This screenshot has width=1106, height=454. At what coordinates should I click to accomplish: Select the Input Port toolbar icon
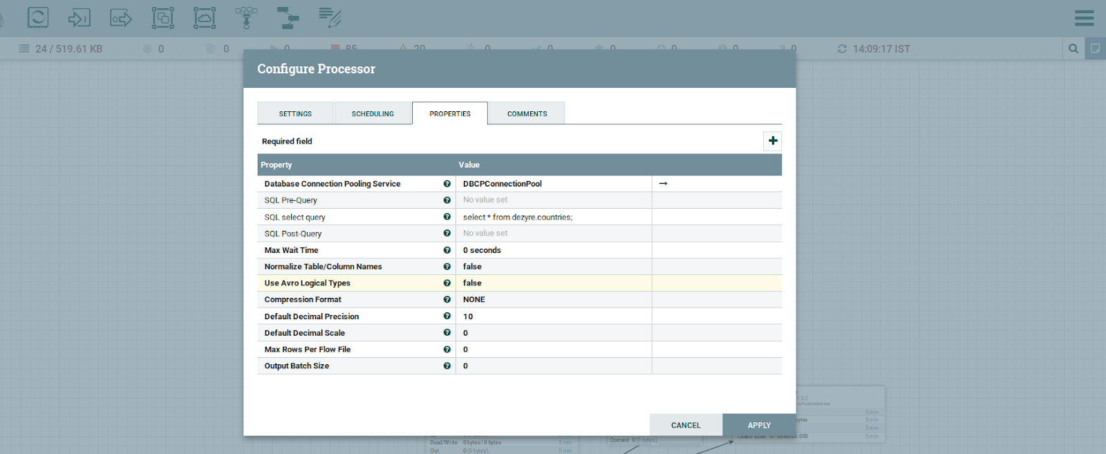point(79,17)
